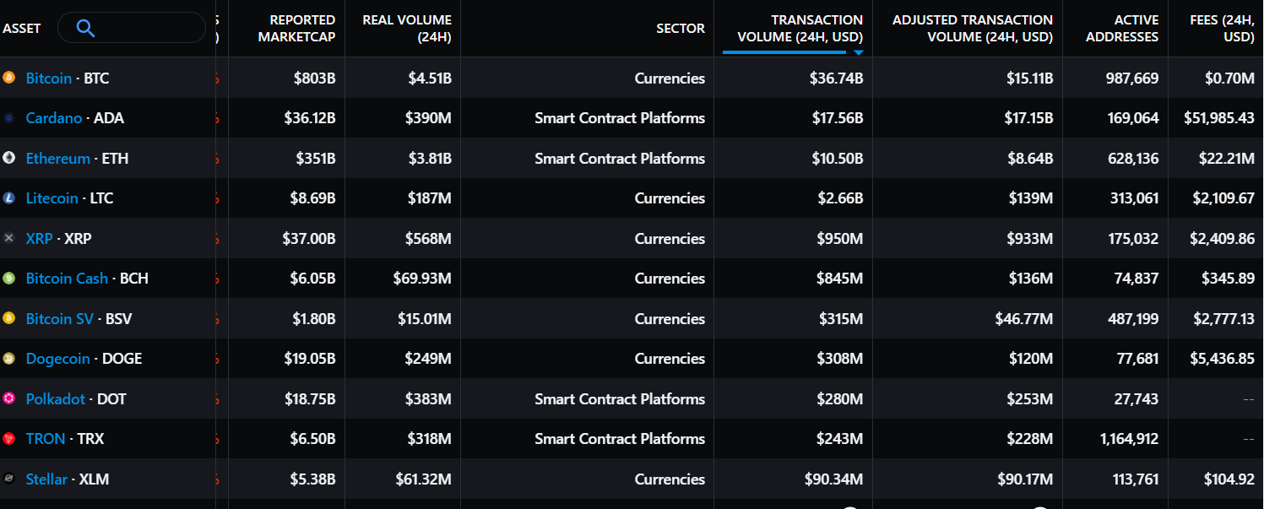1264x509 pixels.
Task: Click the magnifying glass search icon
Action: click(84, 27)
